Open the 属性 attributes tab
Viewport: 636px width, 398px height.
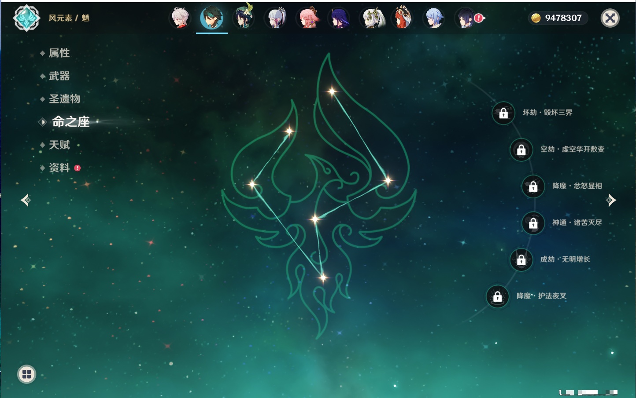pos(59,53)
